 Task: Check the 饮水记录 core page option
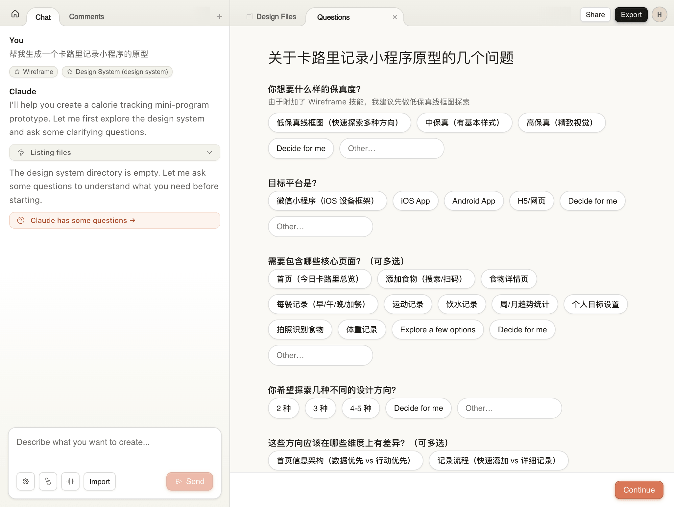pyautogui.click(x=461, y=304)
